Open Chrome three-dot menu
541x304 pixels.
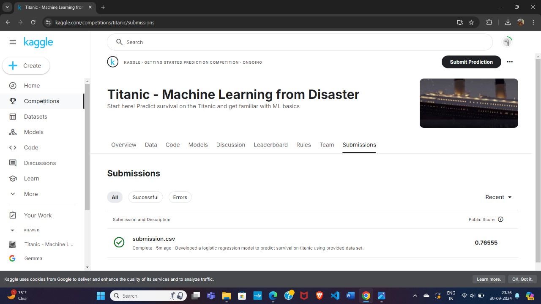[x=533, y=22]
